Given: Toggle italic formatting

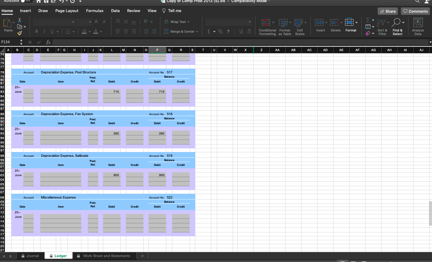Looking at the screenshot, I should click(44, 31).
